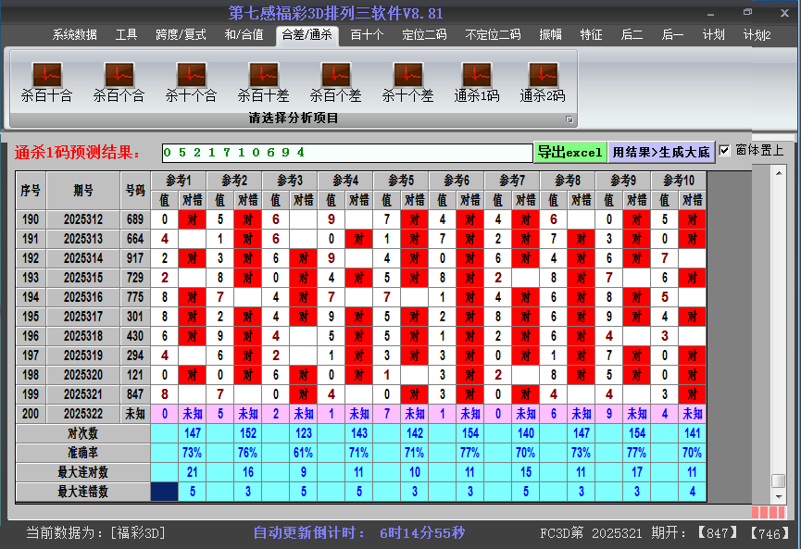Open the 定位二码 tab
Screen dimensions: 801x549
(424, 35)
